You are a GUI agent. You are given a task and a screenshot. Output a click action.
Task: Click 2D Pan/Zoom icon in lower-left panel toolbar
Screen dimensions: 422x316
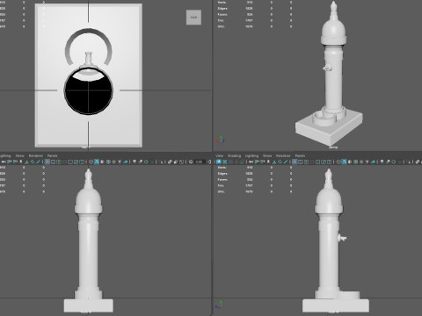(x=33, y=162)
